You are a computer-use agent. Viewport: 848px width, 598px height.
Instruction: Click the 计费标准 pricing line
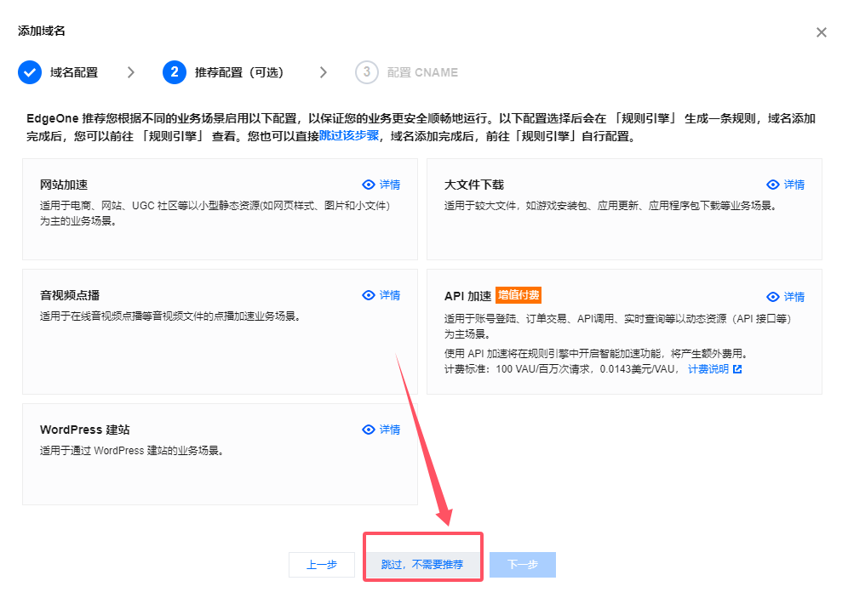(x=561, y=369)
